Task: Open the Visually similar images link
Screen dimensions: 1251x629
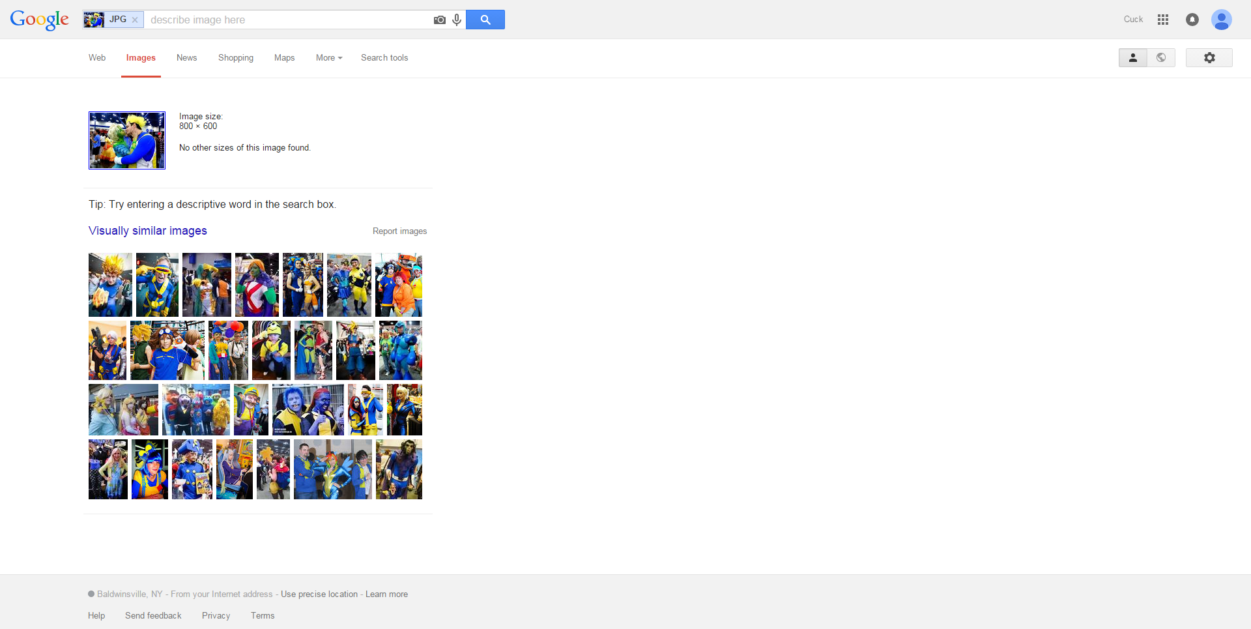Action: tap(148, 231)
